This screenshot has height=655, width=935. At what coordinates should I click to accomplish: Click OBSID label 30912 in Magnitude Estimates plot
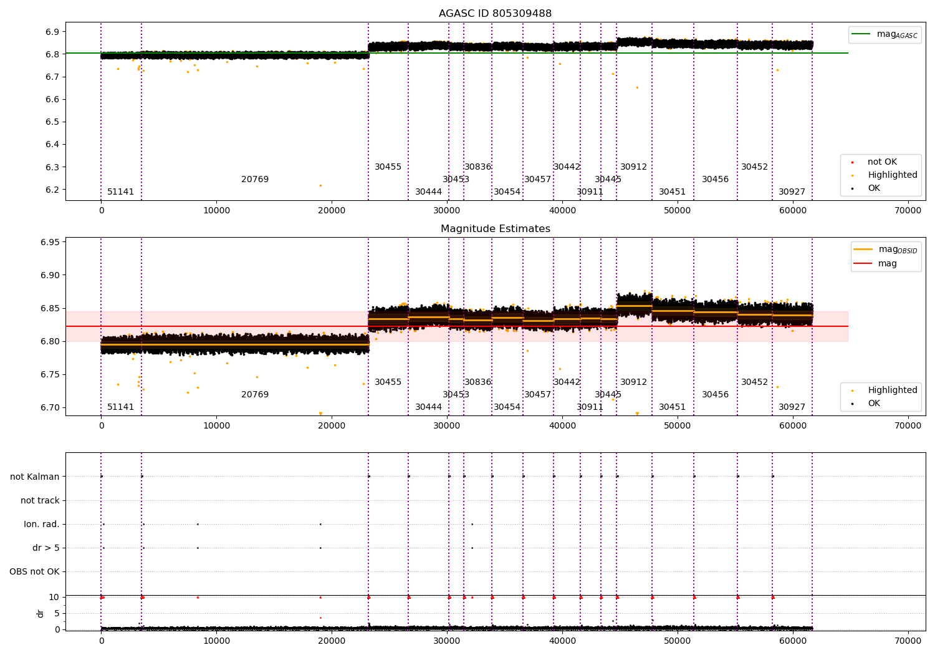point(633,382)
